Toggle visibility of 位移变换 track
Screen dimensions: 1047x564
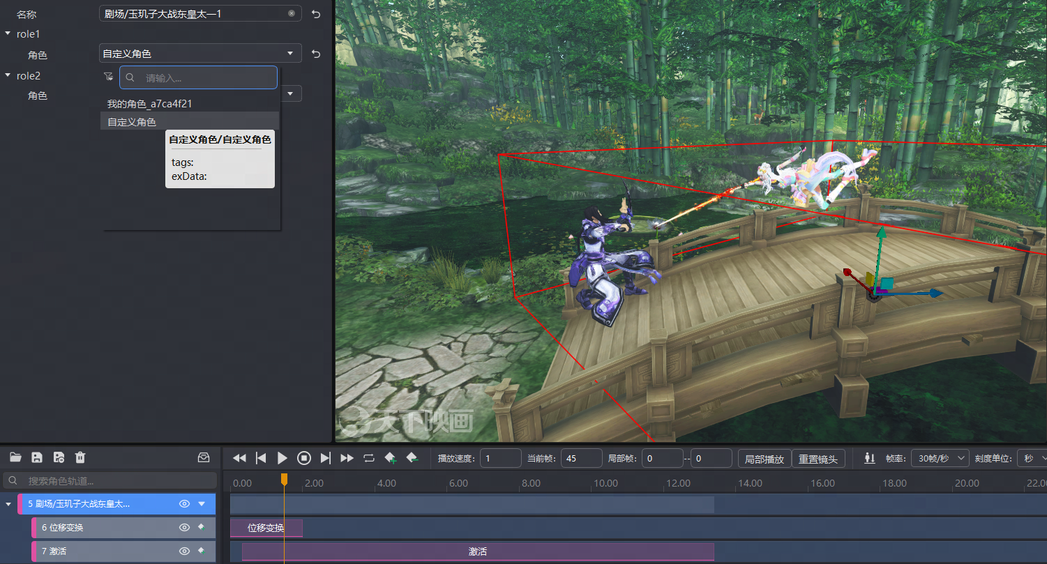point(184,527)
